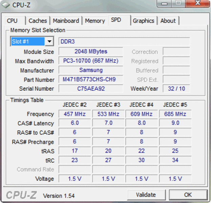
Task: Click the Serial Number label
Action: tap(37, 89)
